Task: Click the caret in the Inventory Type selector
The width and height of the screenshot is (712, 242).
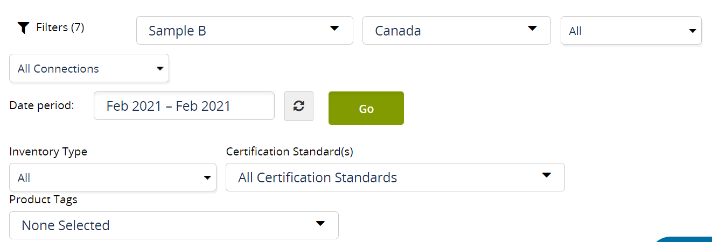Action: point(207,178)
